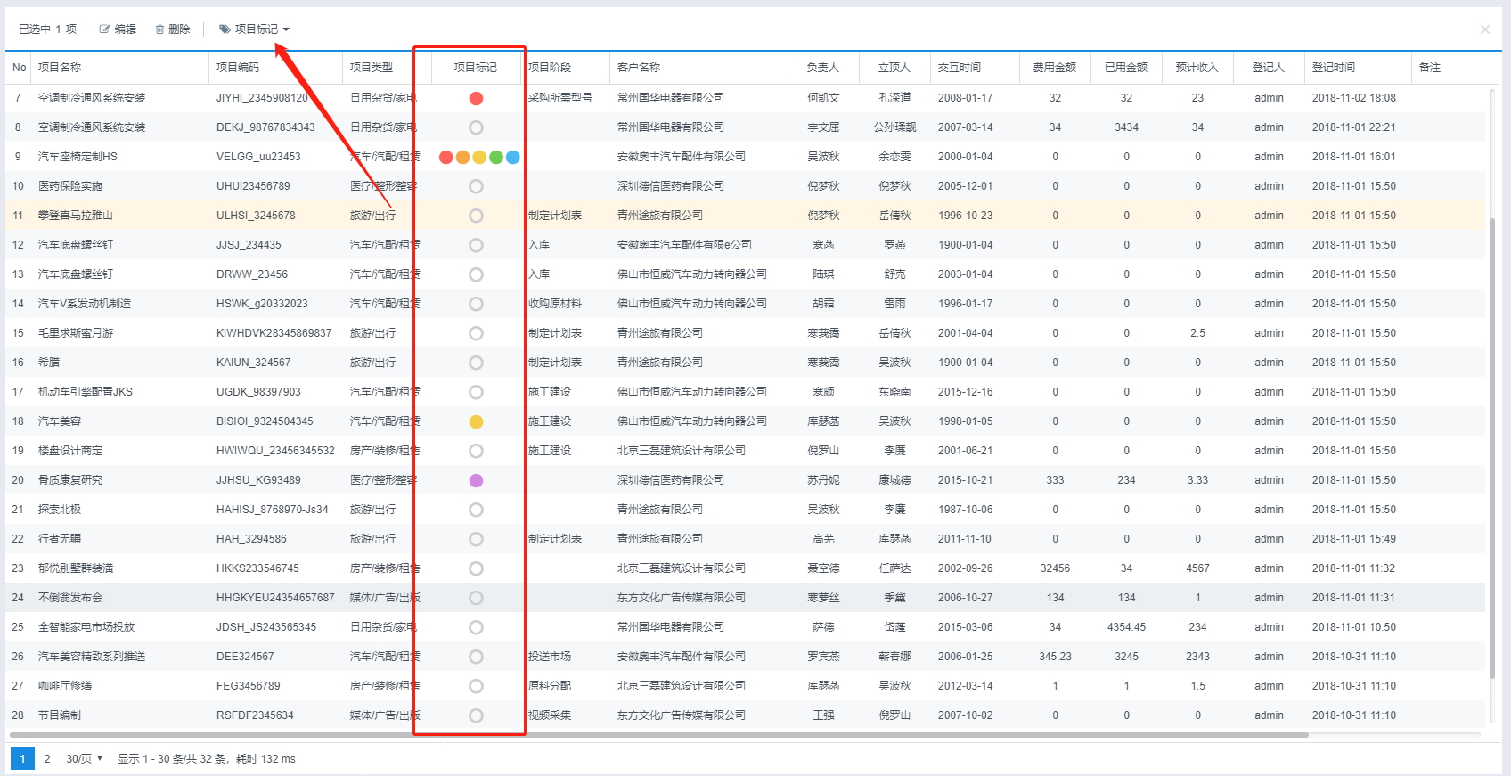This screenshot has width=1511, height=776.
Task: Click the cell 骨质康复研究
Action: (70, 480)
